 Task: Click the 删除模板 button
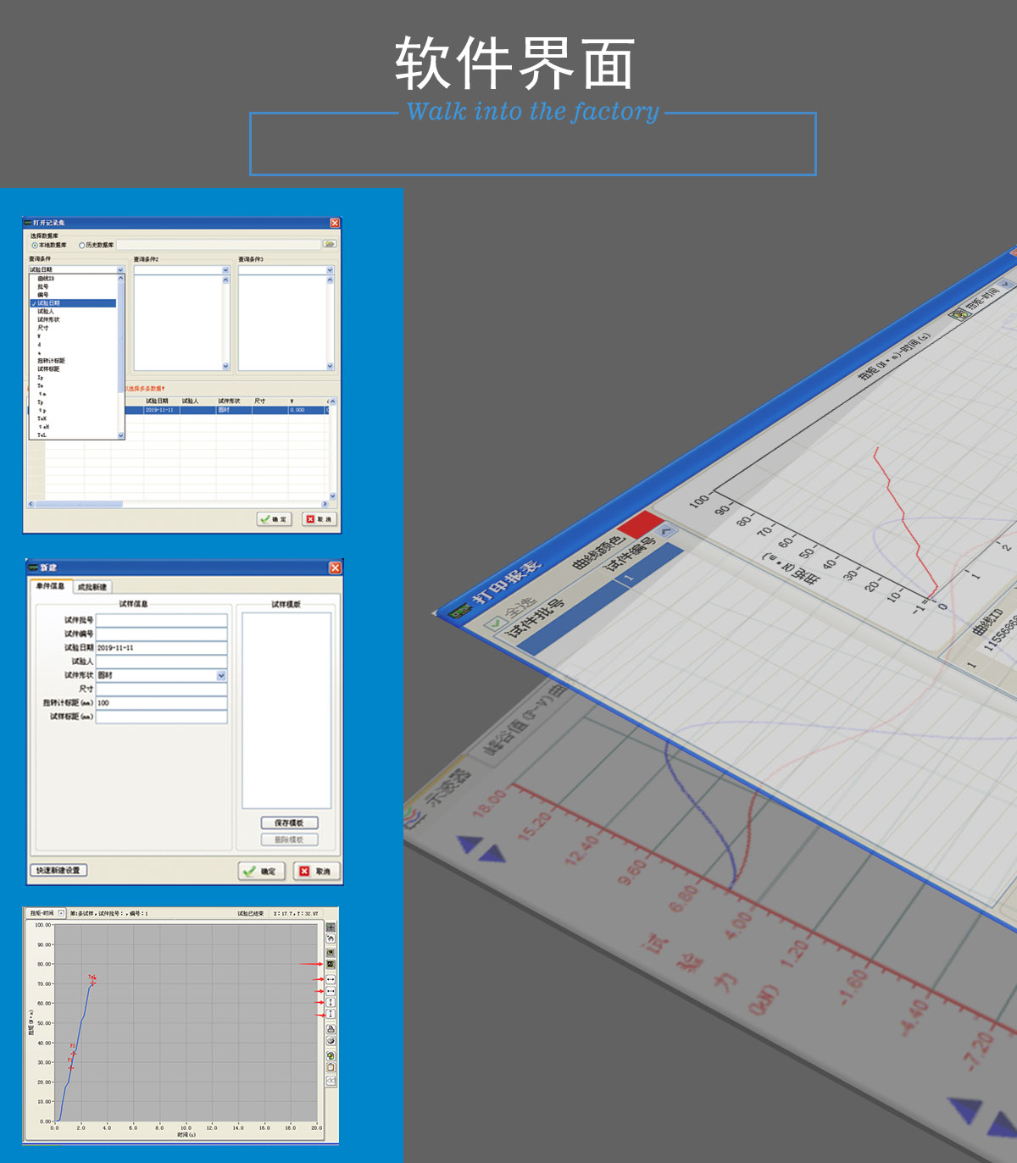(289, 839)
